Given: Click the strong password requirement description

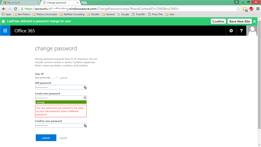Looking at the screenshot, I should click(66, 62).
